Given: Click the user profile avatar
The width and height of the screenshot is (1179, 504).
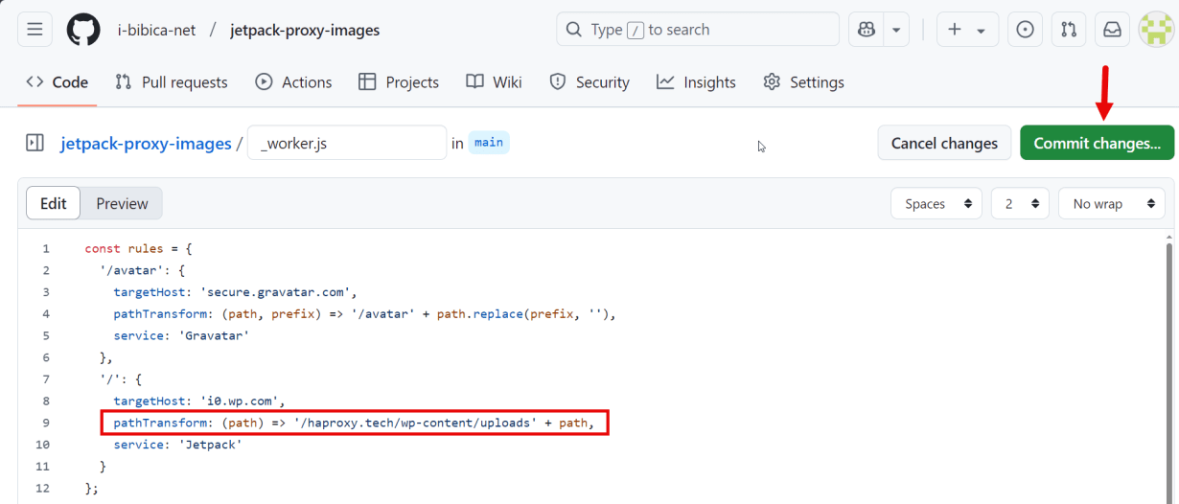Looking at the screenshot, I should 1155,30.
